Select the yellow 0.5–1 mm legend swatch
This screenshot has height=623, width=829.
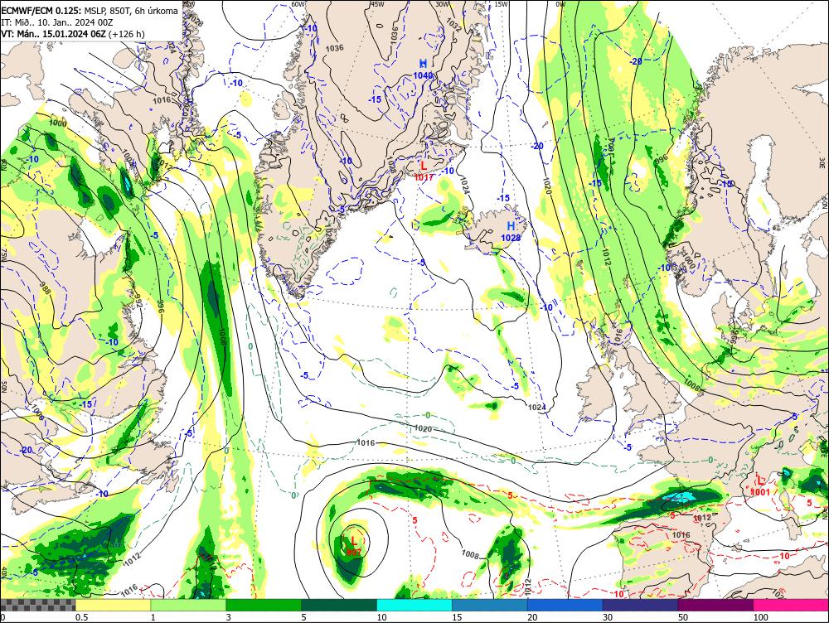(x=113, y=605)
